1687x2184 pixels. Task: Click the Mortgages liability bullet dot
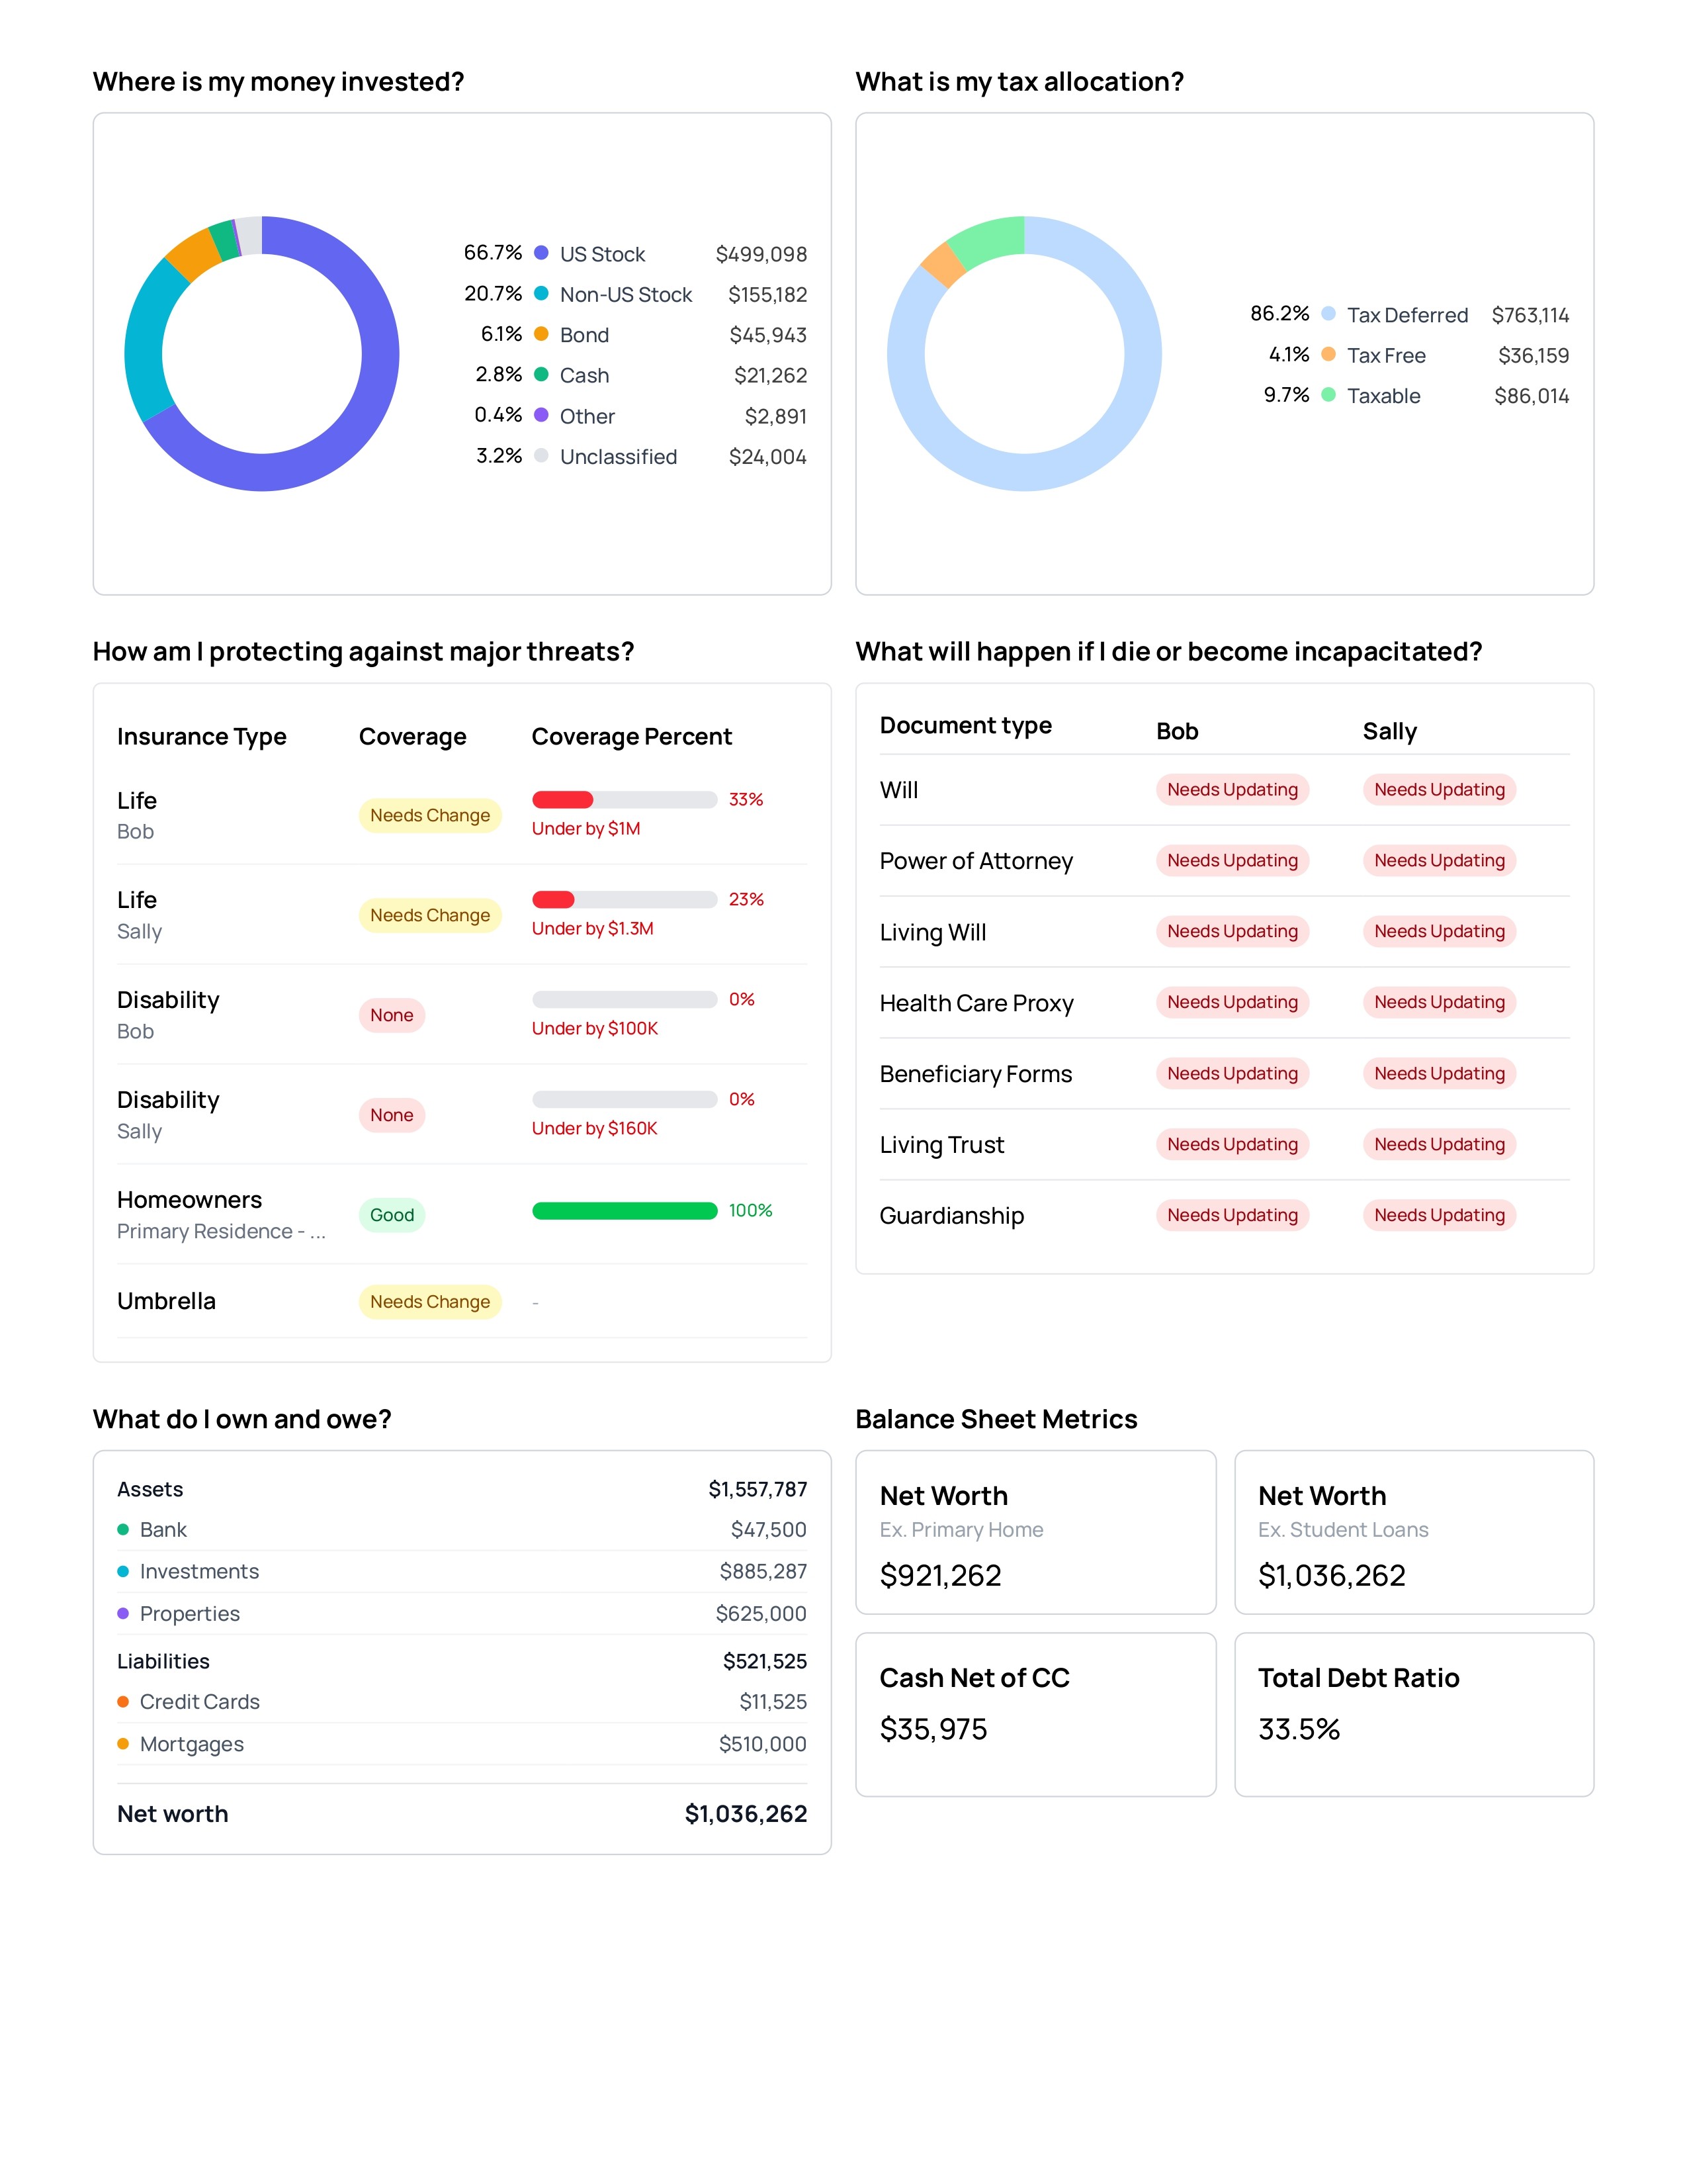pyautogui.click(x=123, y=1744)
